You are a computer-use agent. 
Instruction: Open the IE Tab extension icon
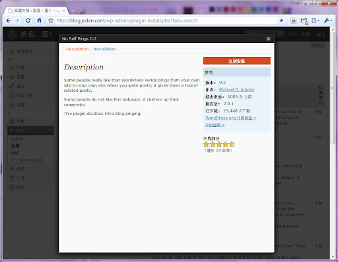click(x=293, y=21)
